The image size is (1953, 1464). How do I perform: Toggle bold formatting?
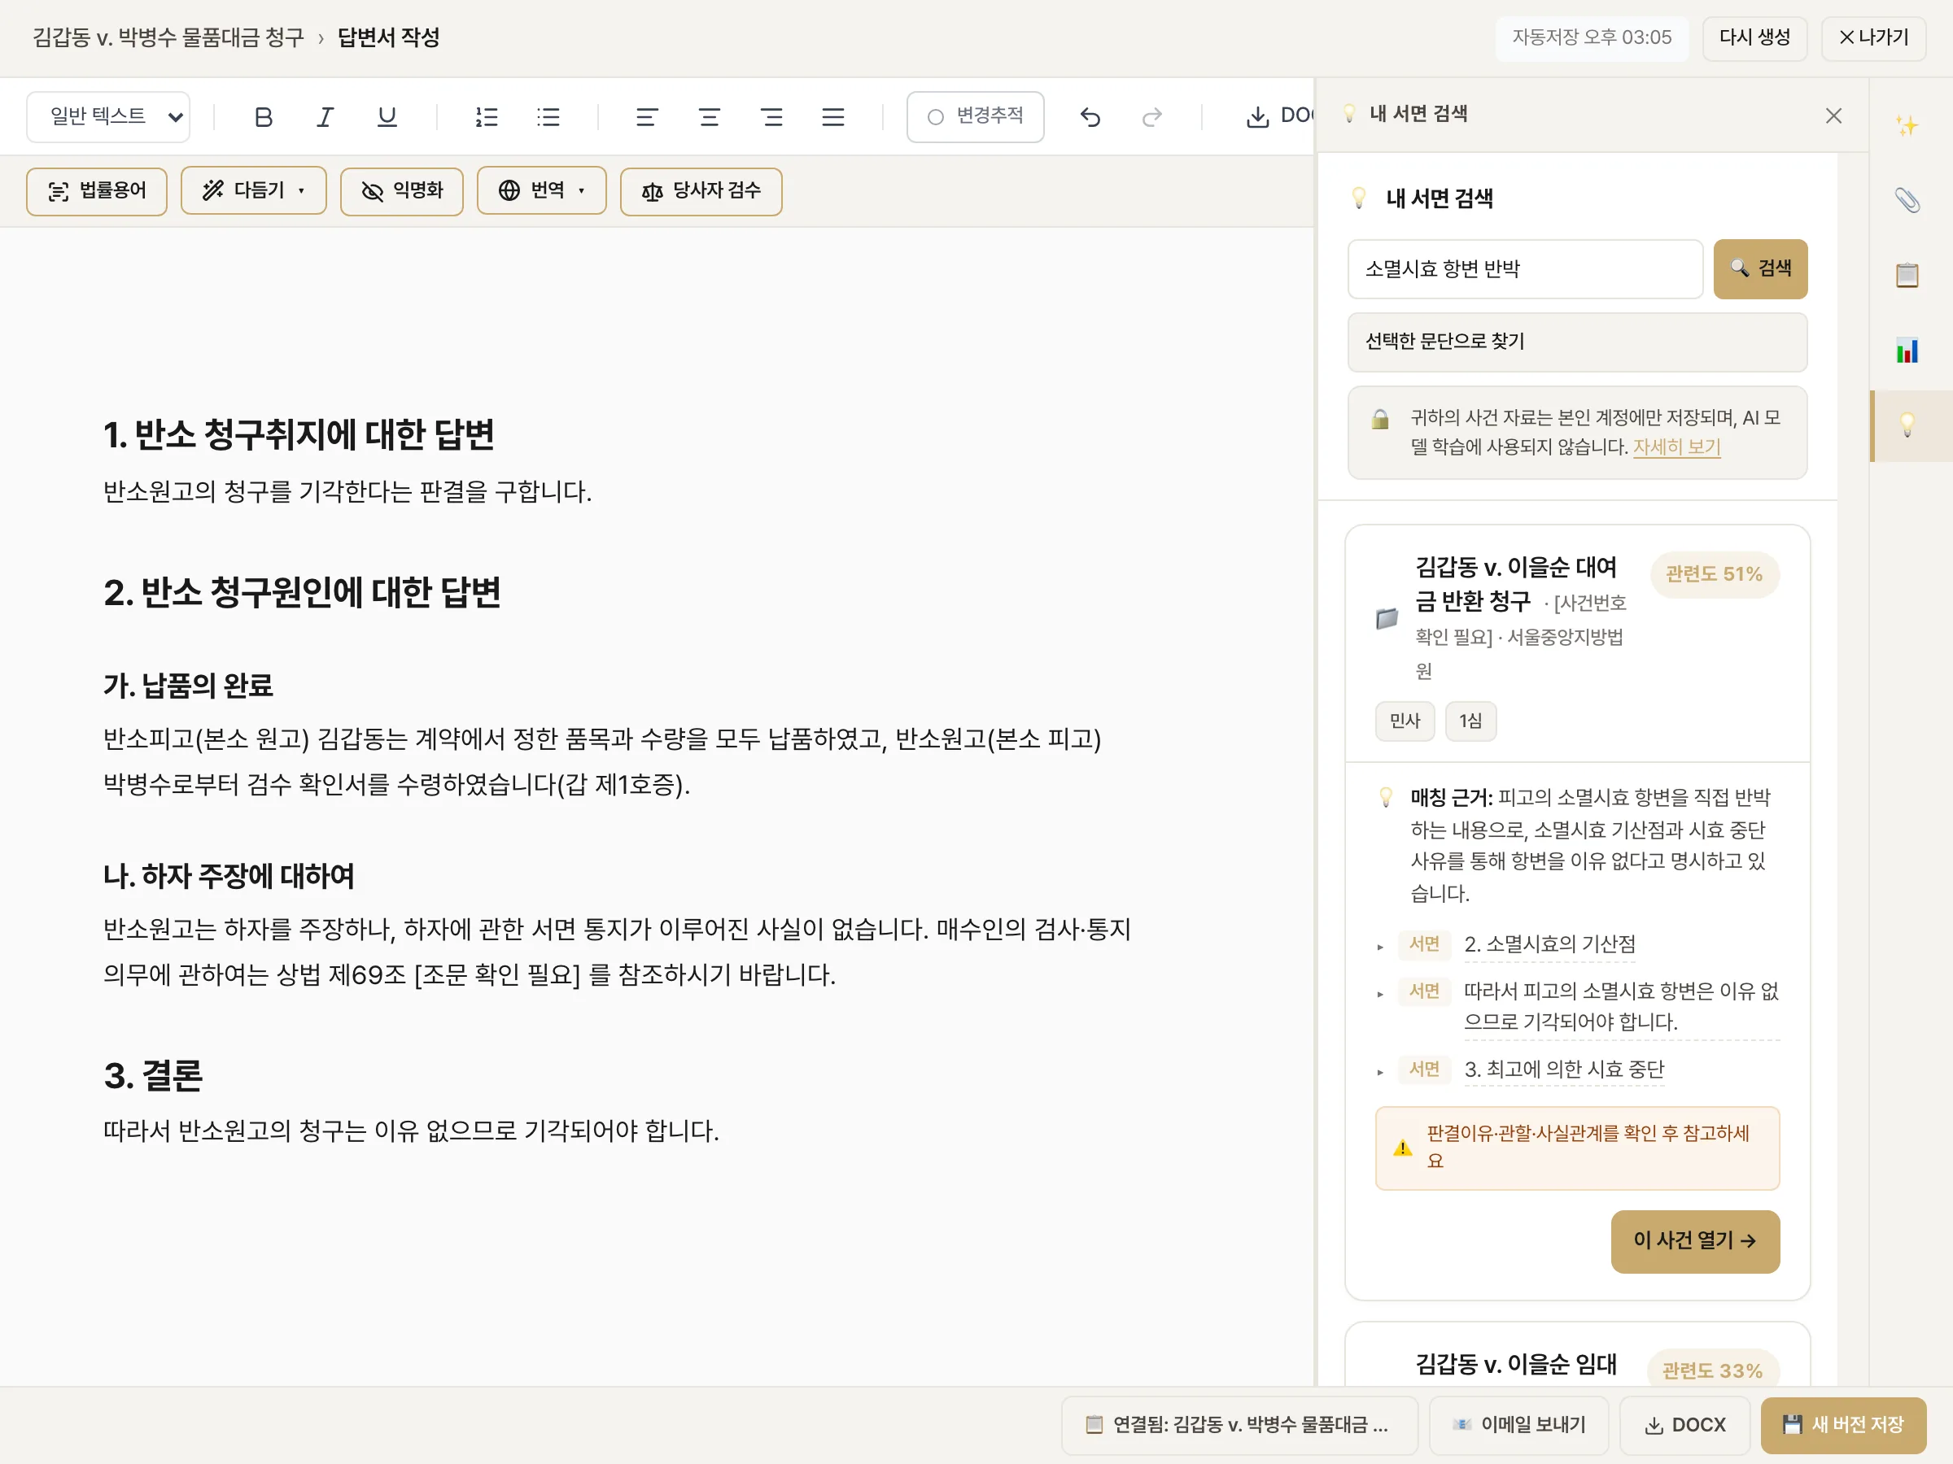pyautogui.click(x=263, y=117)
